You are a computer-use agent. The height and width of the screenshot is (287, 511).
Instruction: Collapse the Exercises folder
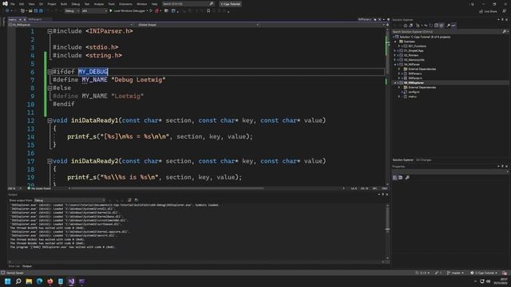[396, 41]
